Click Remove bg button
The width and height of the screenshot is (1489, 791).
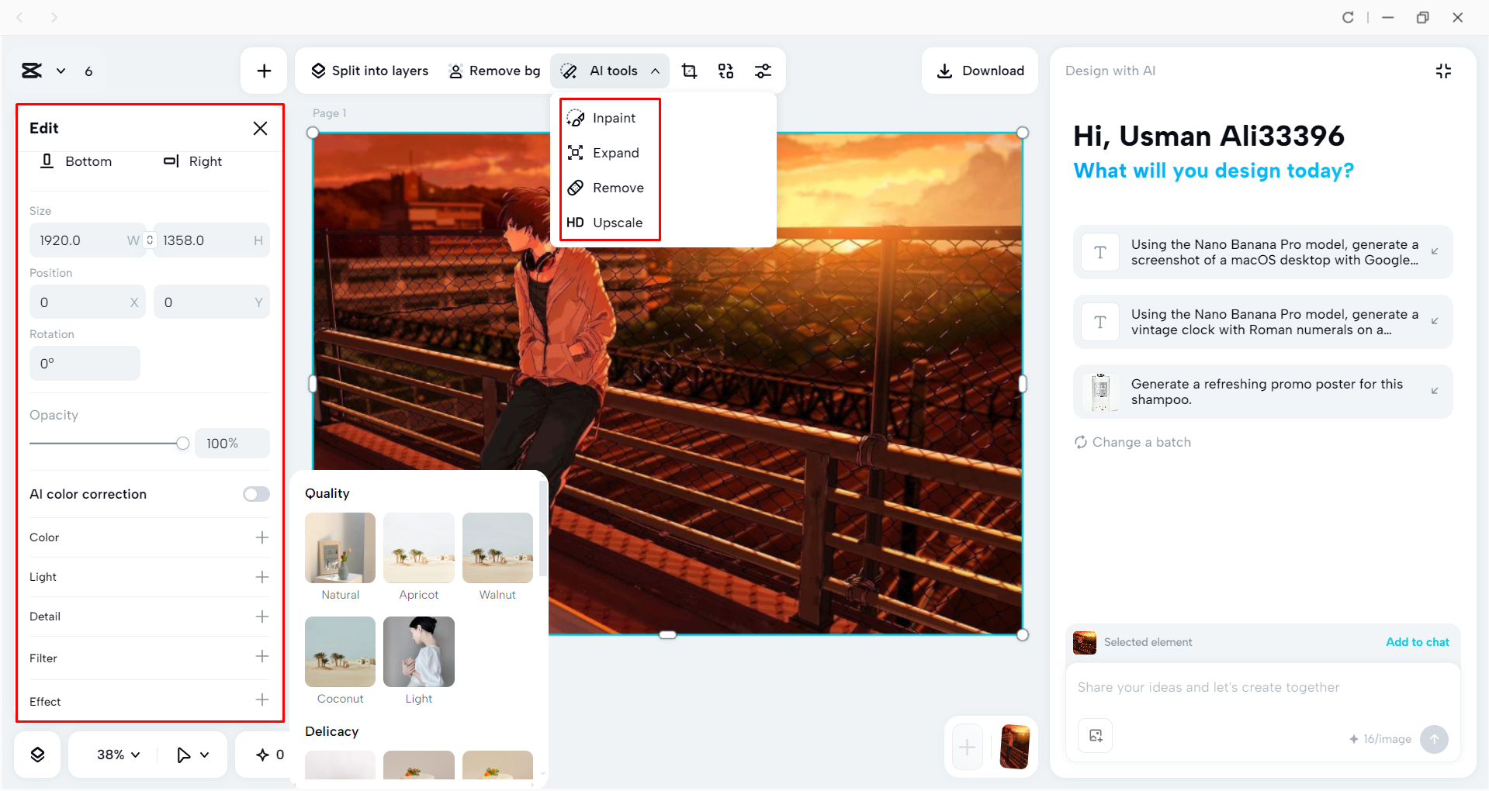click(x=494, y=71)
